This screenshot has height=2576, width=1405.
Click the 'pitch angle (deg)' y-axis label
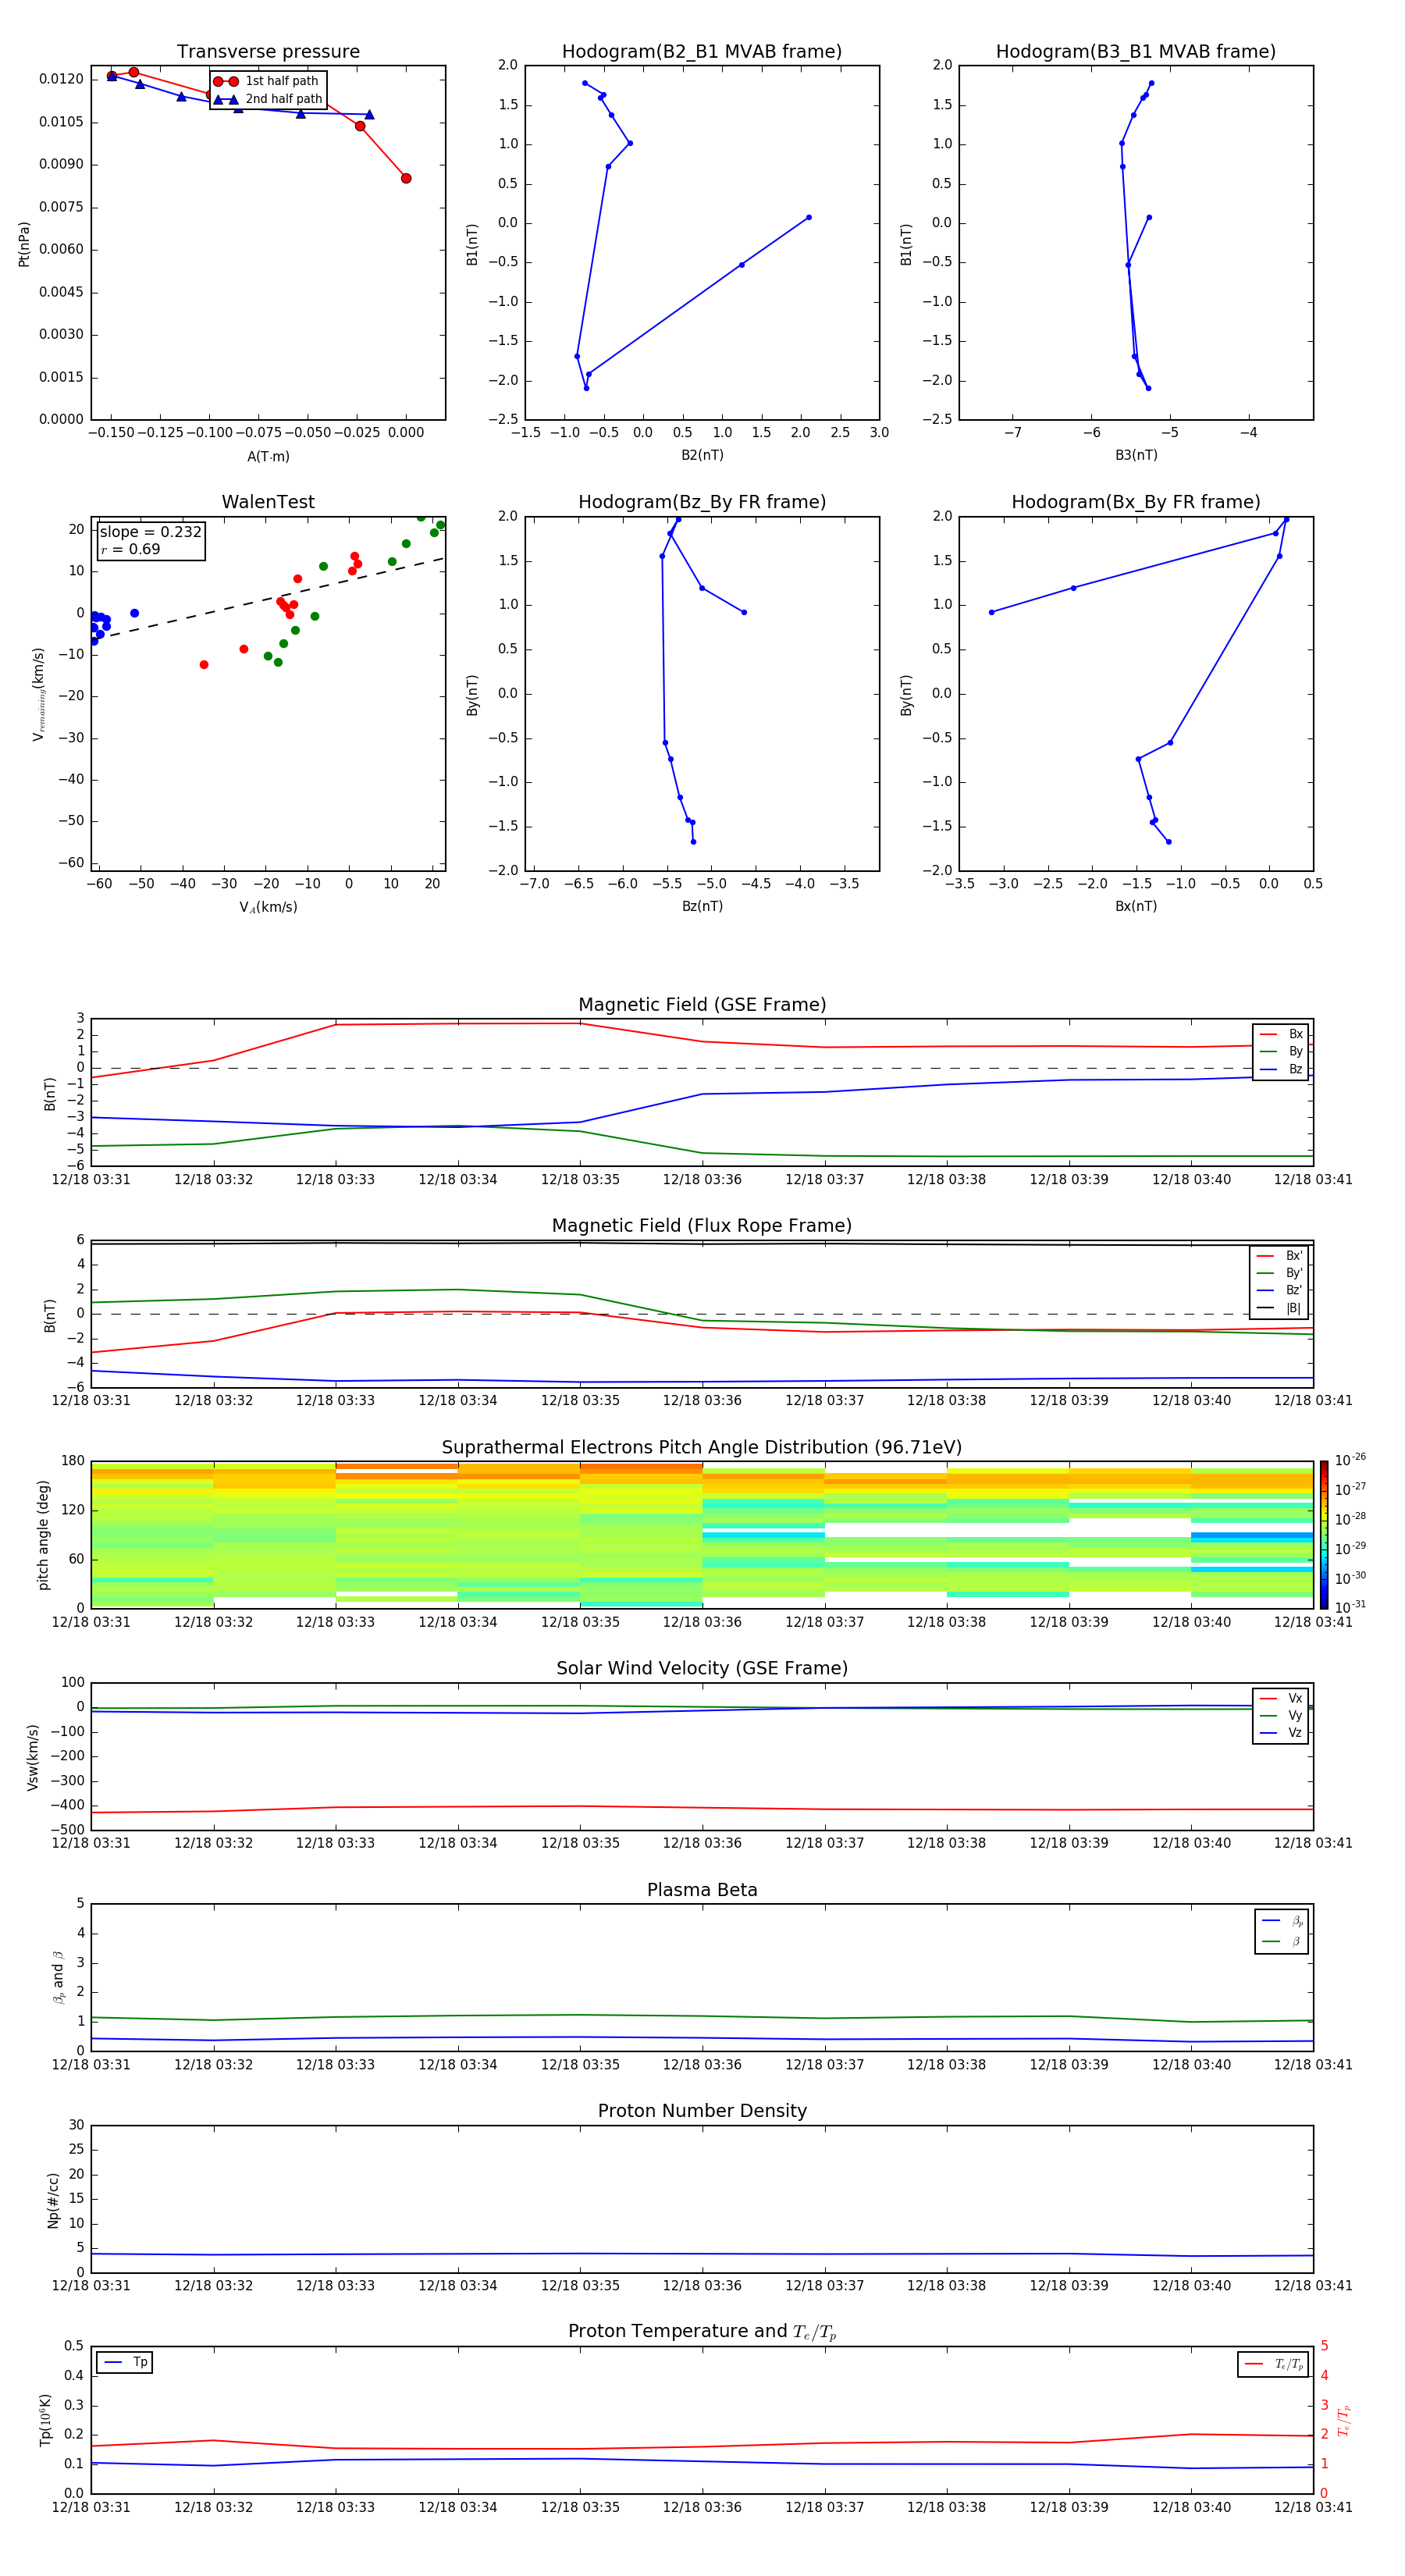pos(43,1534)
